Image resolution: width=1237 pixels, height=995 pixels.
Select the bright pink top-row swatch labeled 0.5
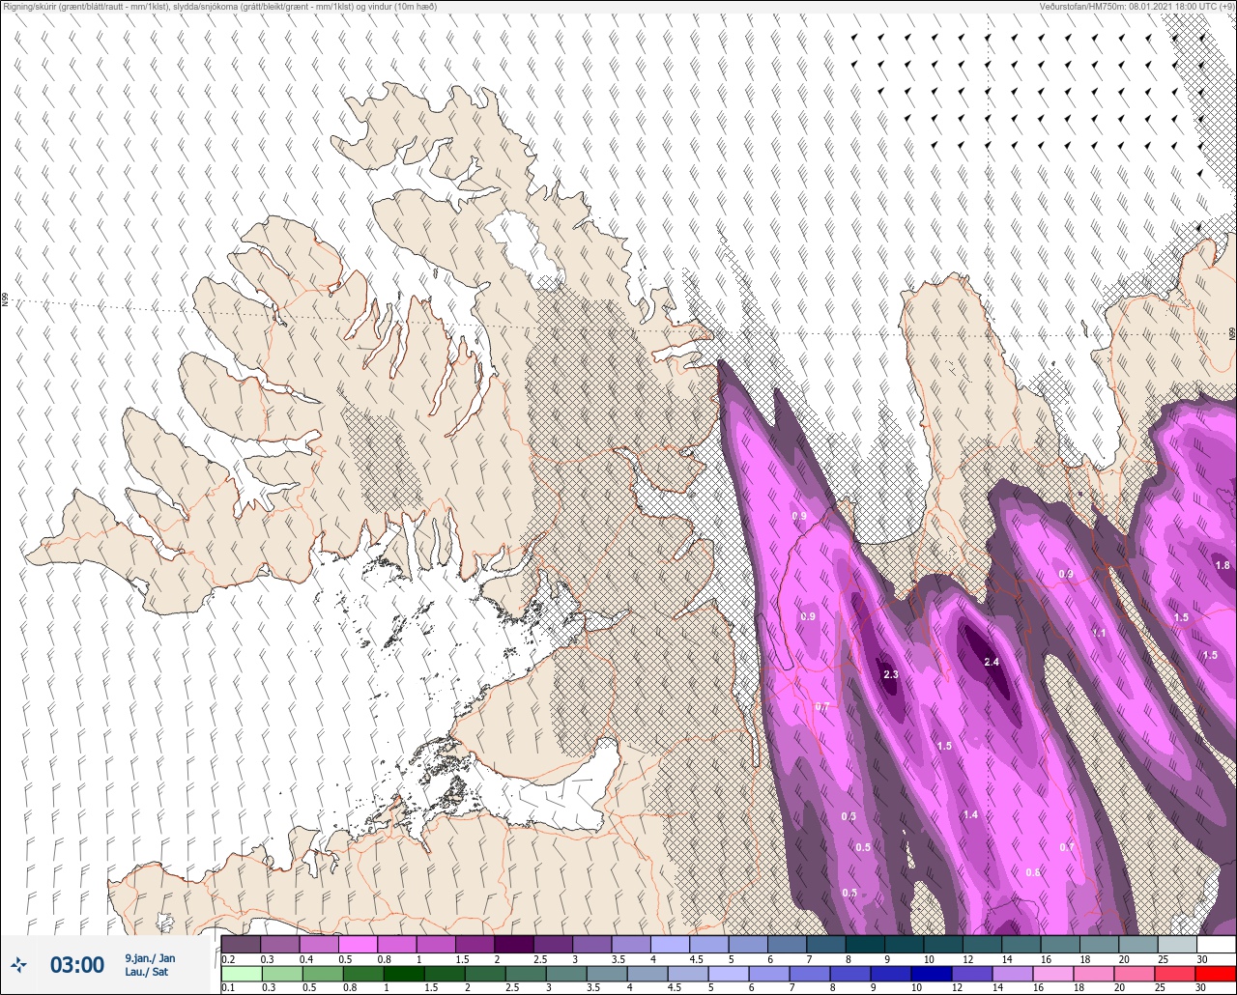click(358, 944)
